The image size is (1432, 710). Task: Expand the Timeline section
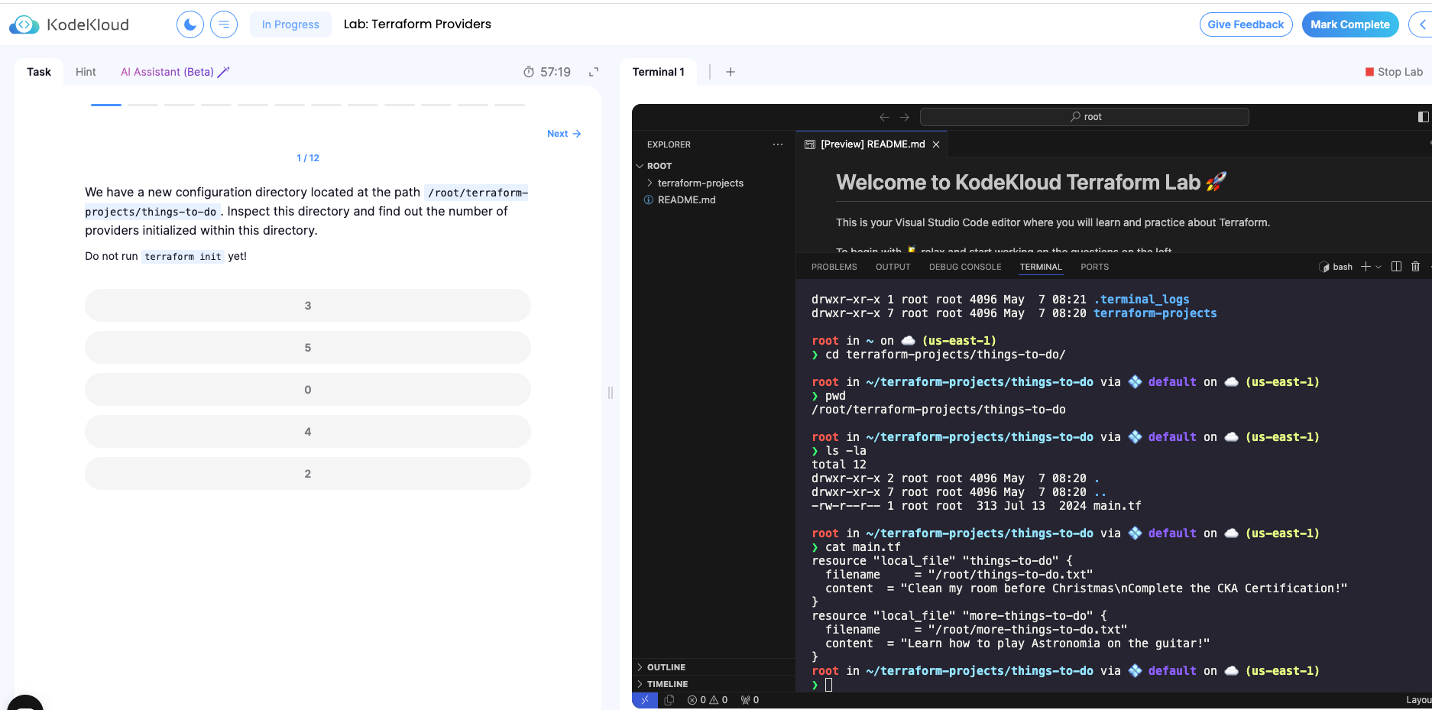pyautogui.click(x=667, y=684)
